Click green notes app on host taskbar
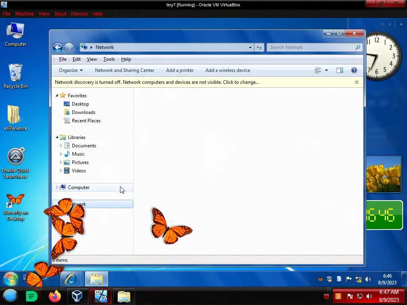Screen dimensions: 407x305 click(32, 296)
